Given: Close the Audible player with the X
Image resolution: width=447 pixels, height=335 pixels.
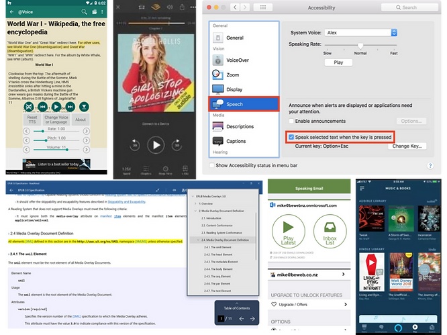Looking at the screenshot, I should pyautogui.click(x=118, y=7).
